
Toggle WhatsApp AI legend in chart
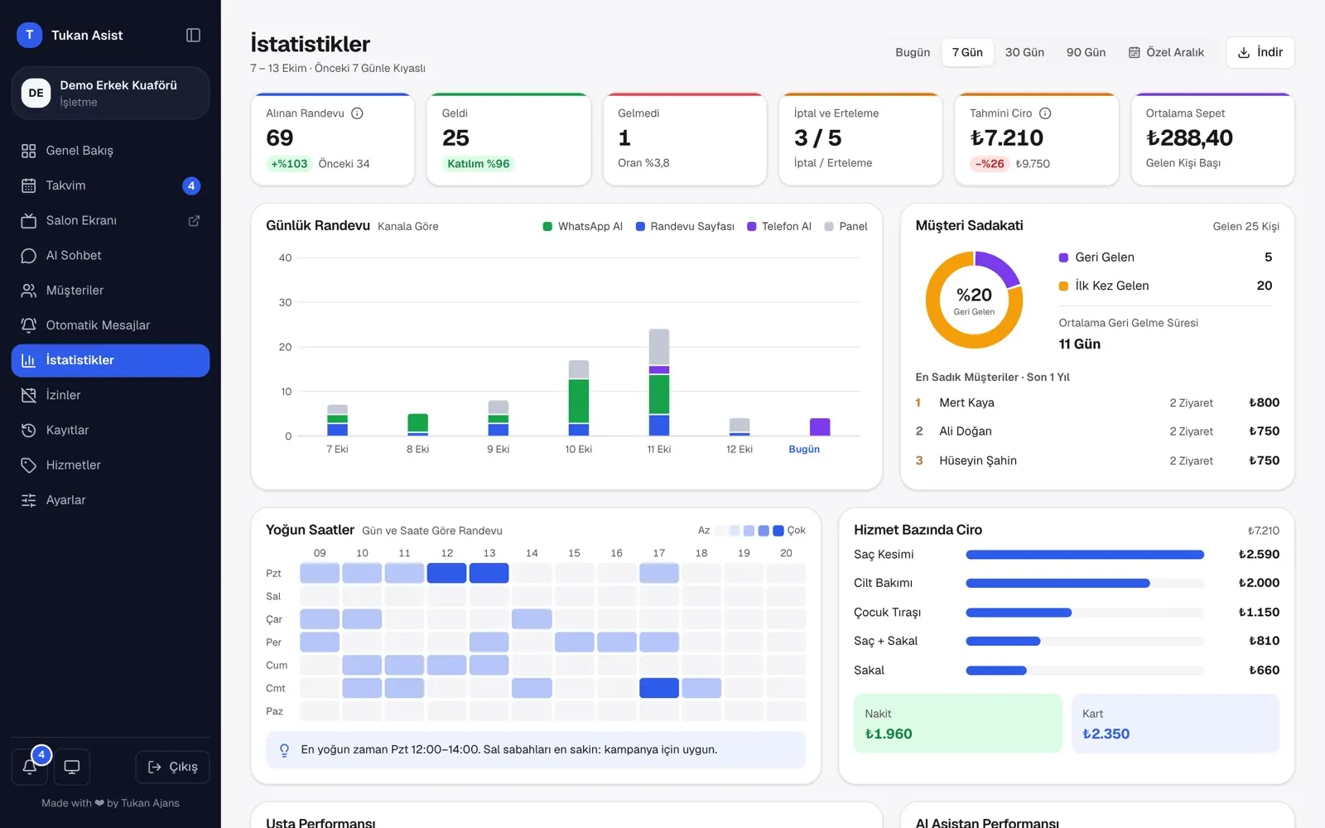point(582,226)
